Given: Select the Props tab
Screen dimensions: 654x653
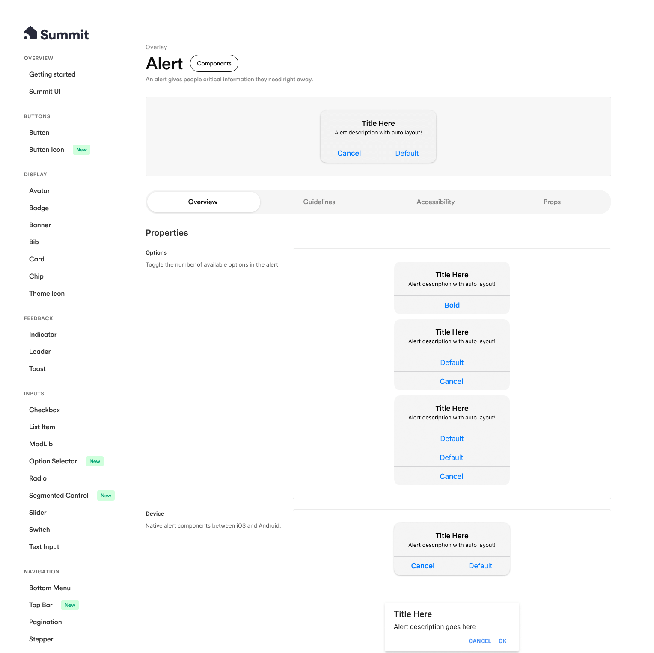Looking at the screenshot, I should point(552,202).
